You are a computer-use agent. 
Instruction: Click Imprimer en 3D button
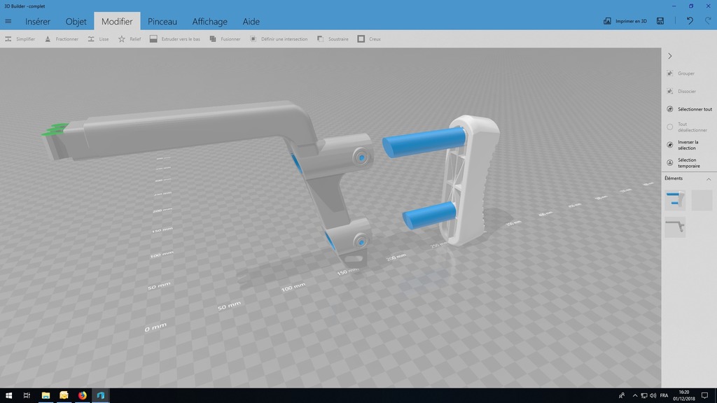point(625,22)
